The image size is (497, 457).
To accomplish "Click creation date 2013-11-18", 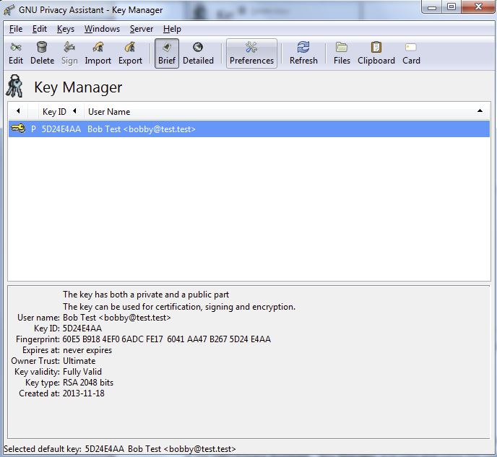I will point(84,393).
